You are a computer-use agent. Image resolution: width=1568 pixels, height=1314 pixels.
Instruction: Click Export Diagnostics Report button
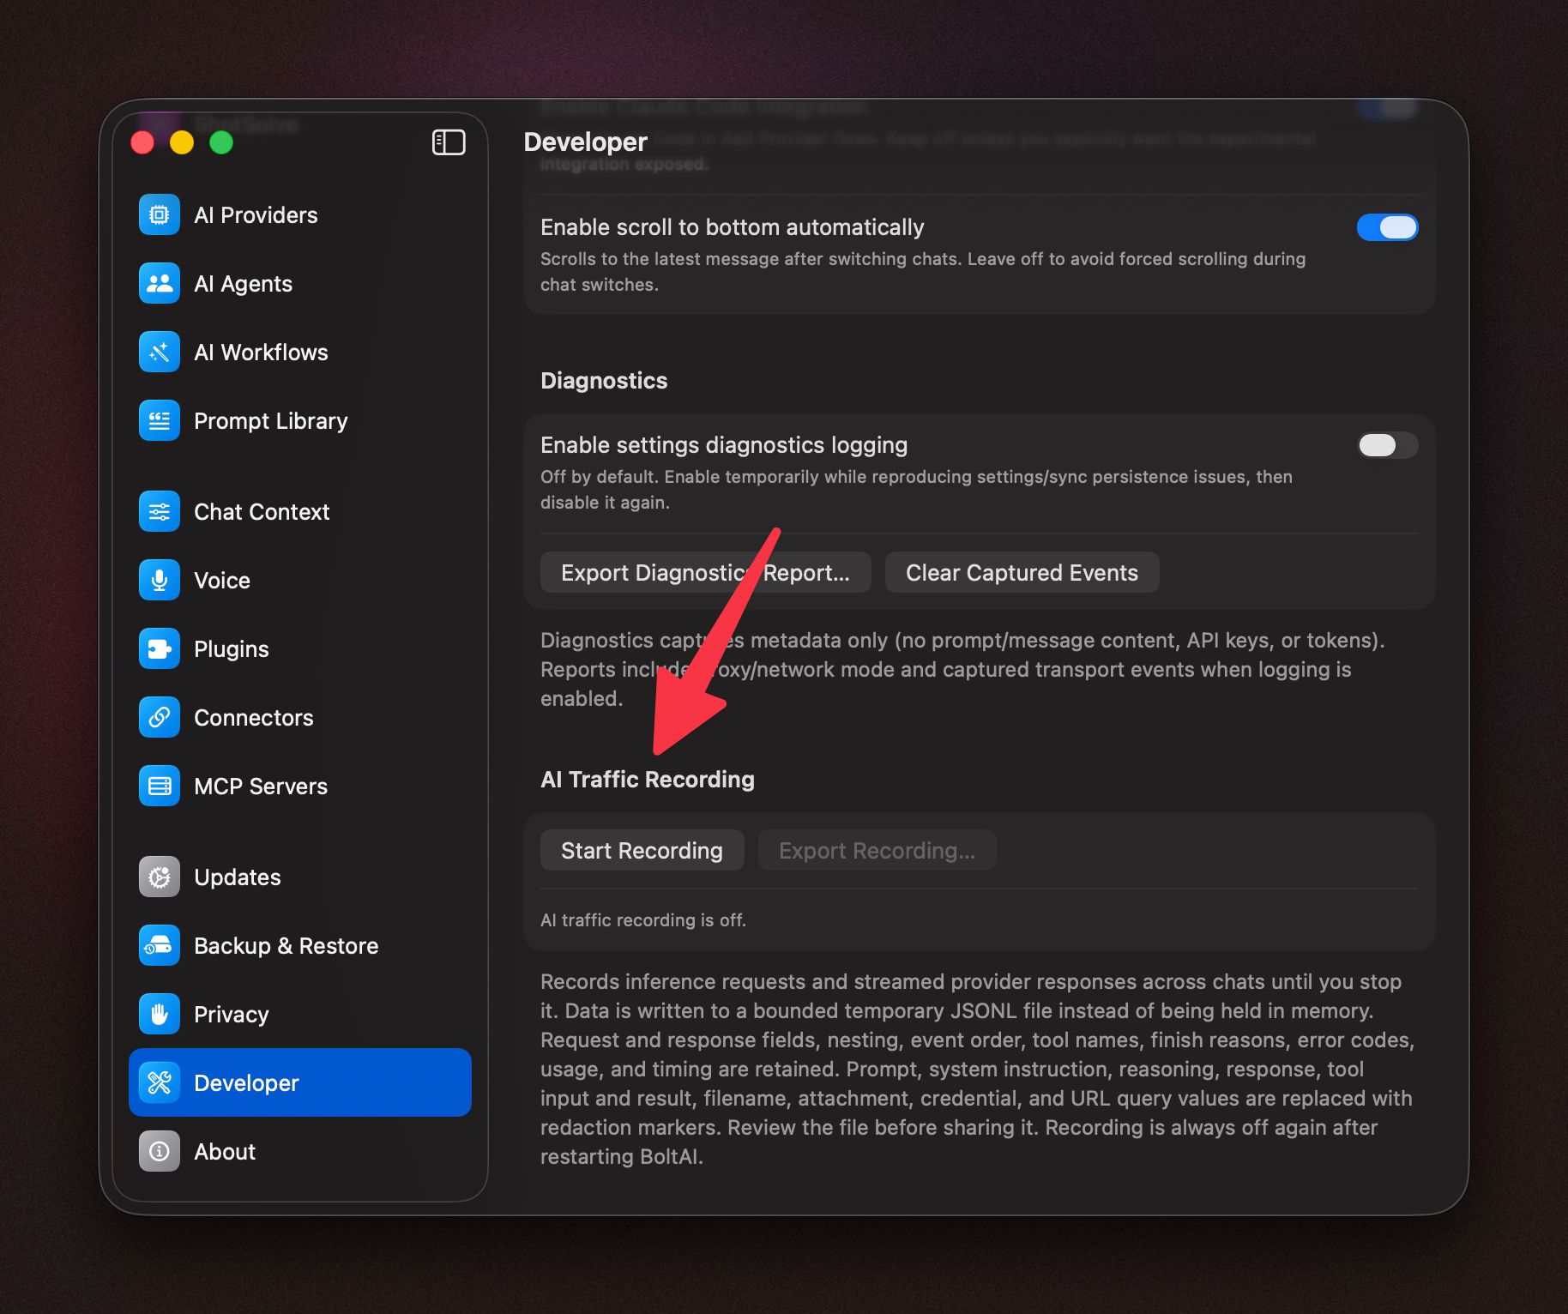tap(705, 572)
